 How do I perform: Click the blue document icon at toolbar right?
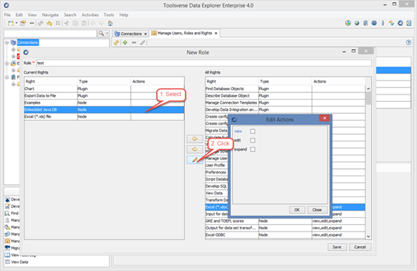(x=366, y=23)
